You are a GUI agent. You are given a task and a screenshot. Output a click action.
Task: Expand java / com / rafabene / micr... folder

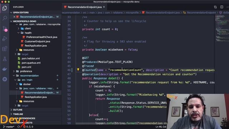point(39,89)
